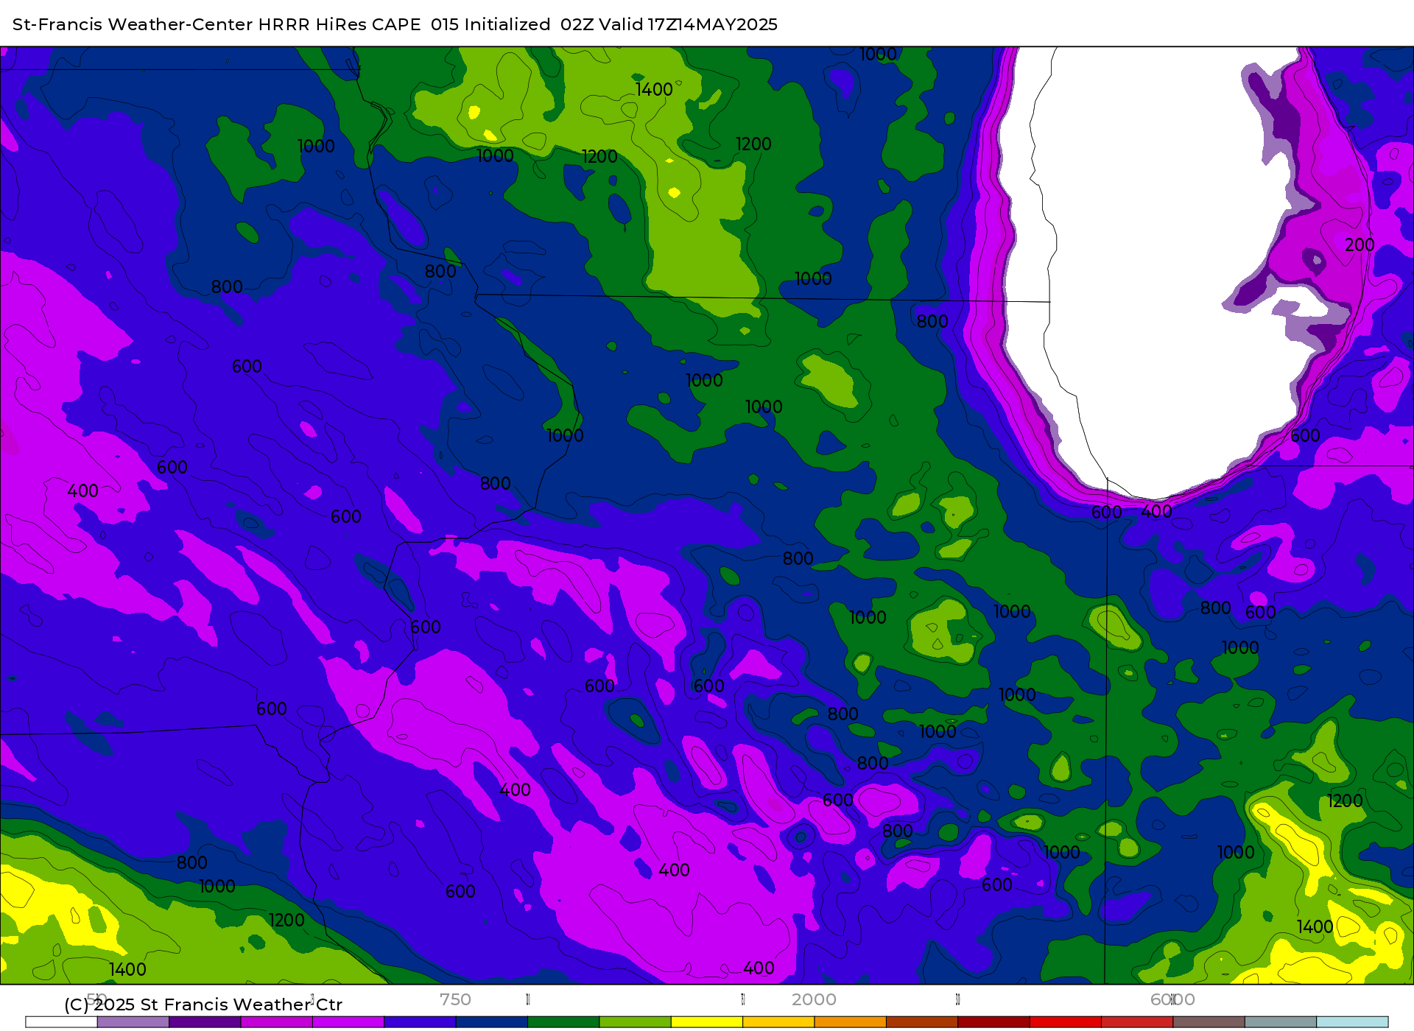Screen dimensions: 1414x1031
Task: Select the bright yellow swatch in colorbar
Action: (x=707, y=1022)
